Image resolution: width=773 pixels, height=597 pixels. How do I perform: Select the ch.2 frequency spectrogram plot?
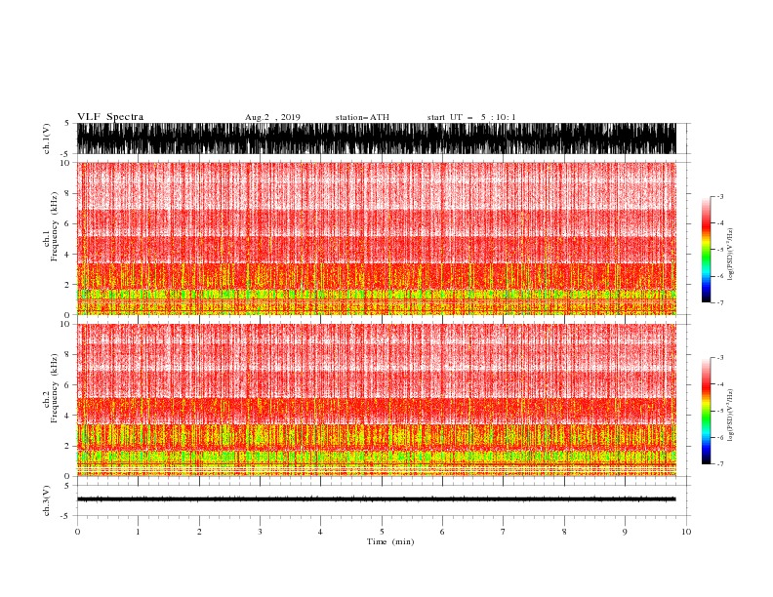377,400
